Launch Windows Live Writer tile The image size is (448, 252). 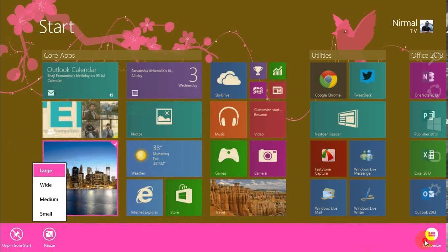[367, 198]
